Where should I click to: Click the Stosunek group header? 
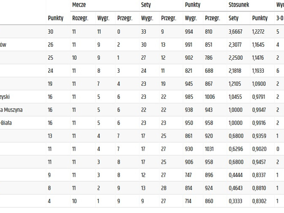click(x=239, y=5)
